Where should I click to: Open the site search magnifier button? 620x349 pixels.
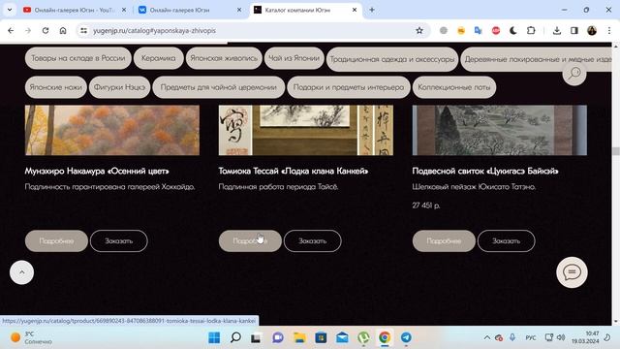[574, 74]
